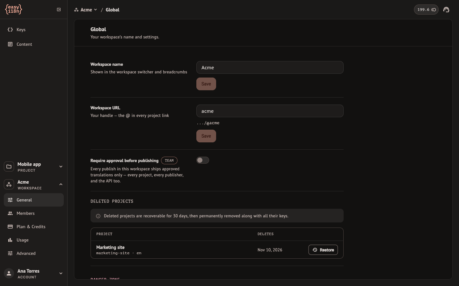Open Plan & Credits page
This screenshot has height=286, width=459.
point(34,227)
